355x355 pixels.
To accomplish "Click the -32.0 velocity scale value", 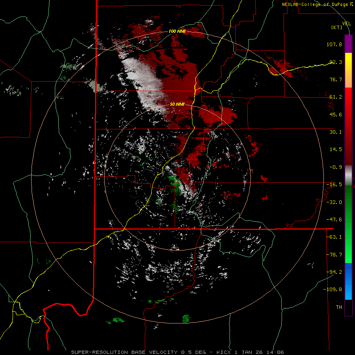I will [x=334, y=202].
